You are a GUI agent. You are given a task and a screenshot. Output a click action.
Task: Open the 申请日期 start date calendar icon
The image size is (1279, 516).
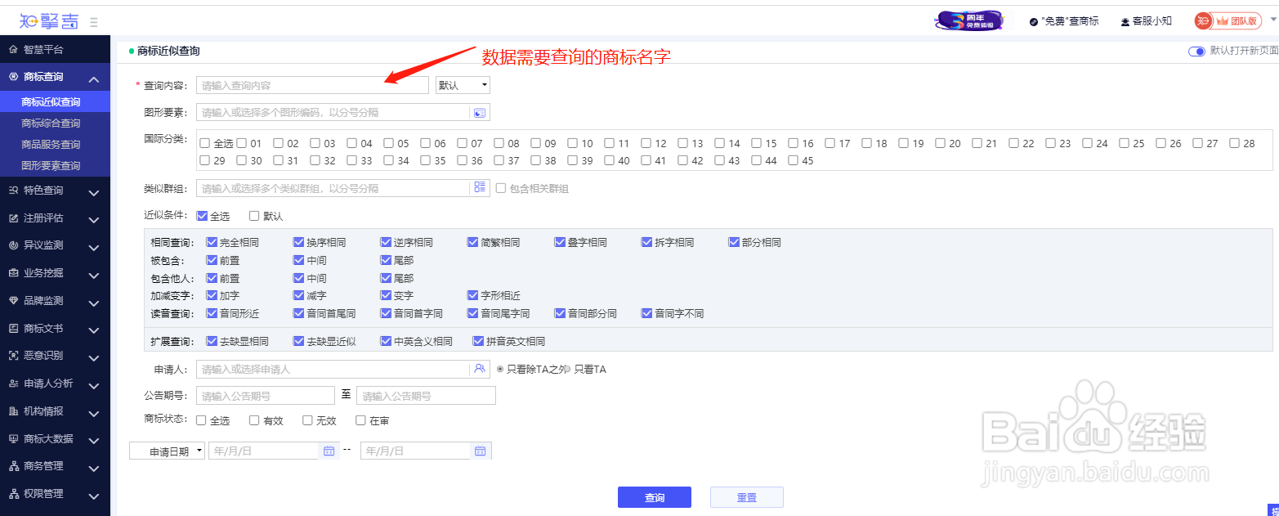tap(329, 450)
